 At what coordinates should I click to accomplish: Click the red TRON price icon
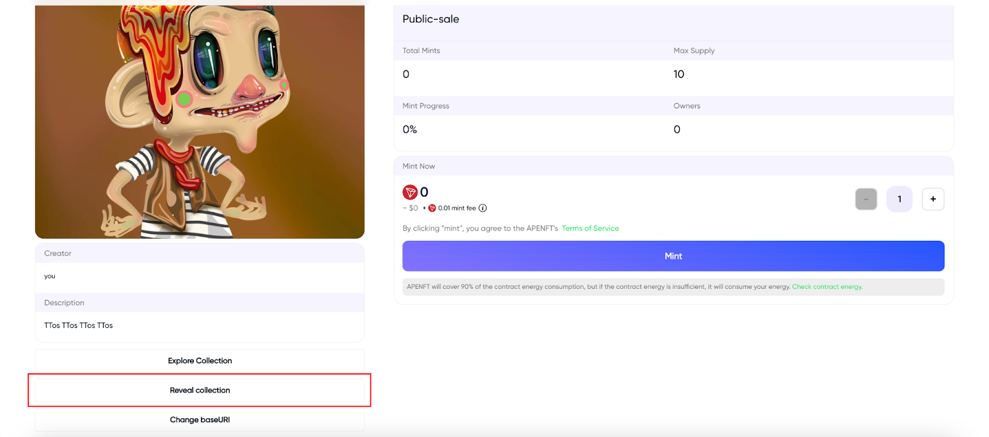pos(410,192)
